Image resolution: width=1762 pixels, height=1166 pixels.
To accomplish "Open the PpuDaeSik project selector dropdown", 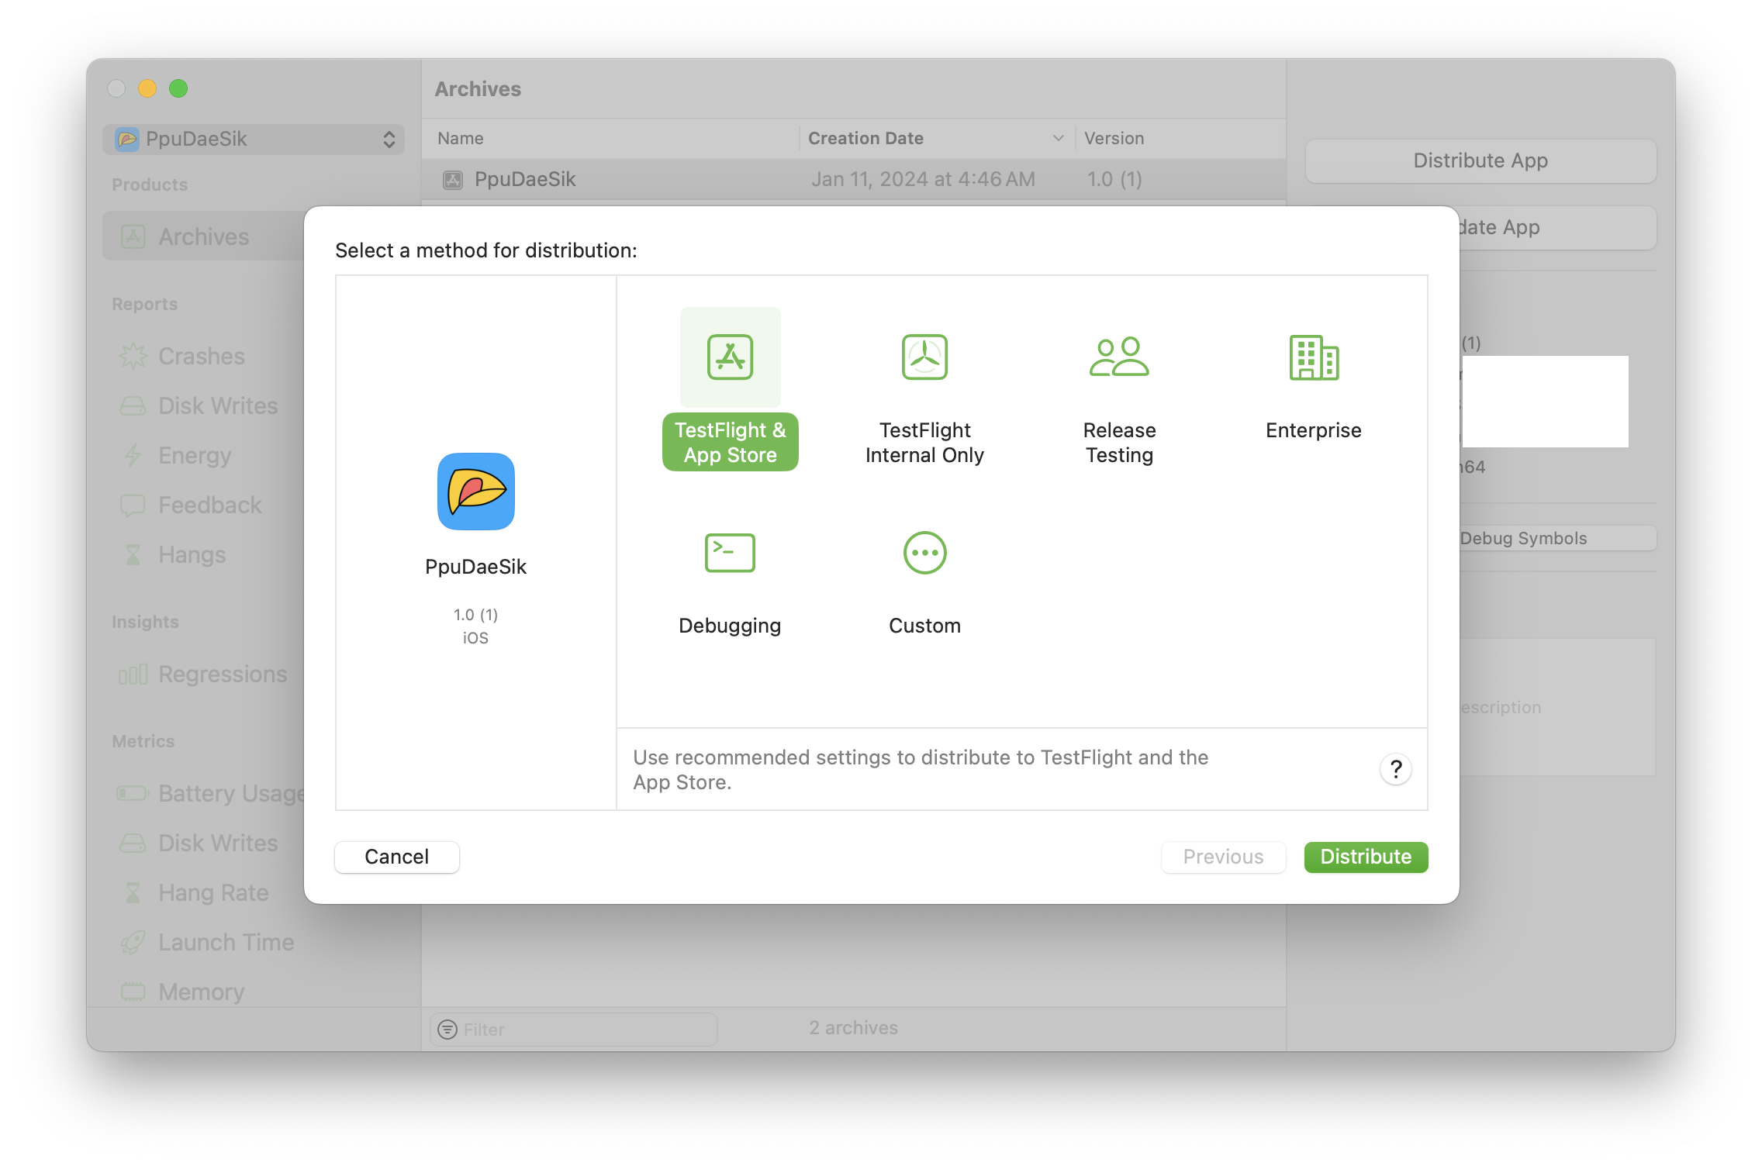I will 254,139.
